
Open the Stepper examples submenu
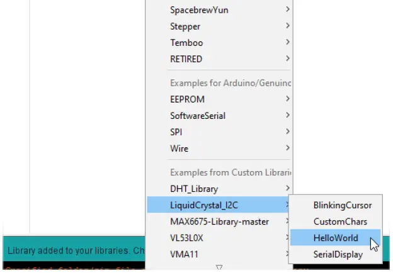click(219, 26)
